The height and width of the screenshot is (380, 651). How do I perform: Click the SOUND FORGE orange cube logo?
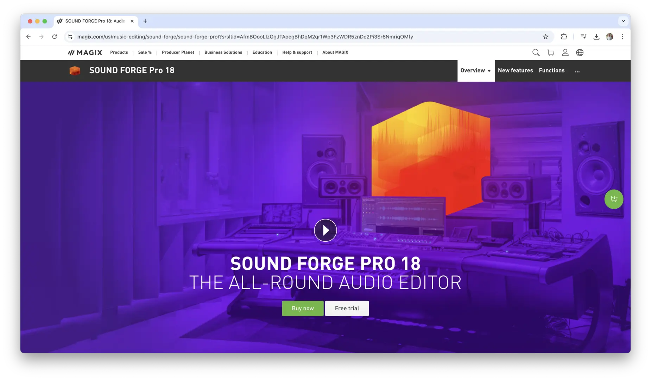tap(75, 70)
